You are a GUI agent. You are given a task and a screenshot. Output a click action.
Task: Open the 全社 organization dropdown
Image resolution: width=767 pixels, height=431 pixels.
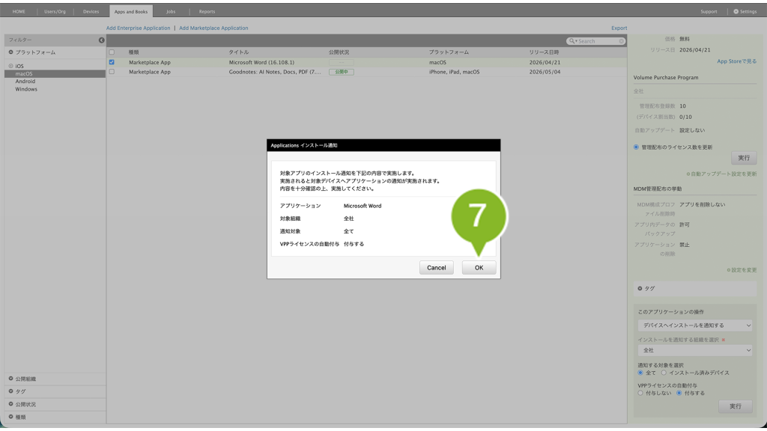pos(694,350)
